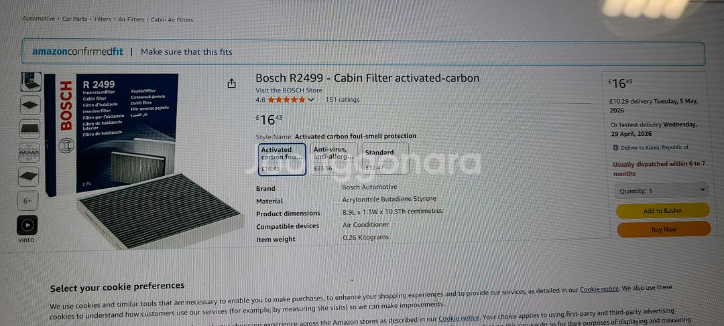
Task: Visit the BOSCH Store link
Action: point(289,90)
